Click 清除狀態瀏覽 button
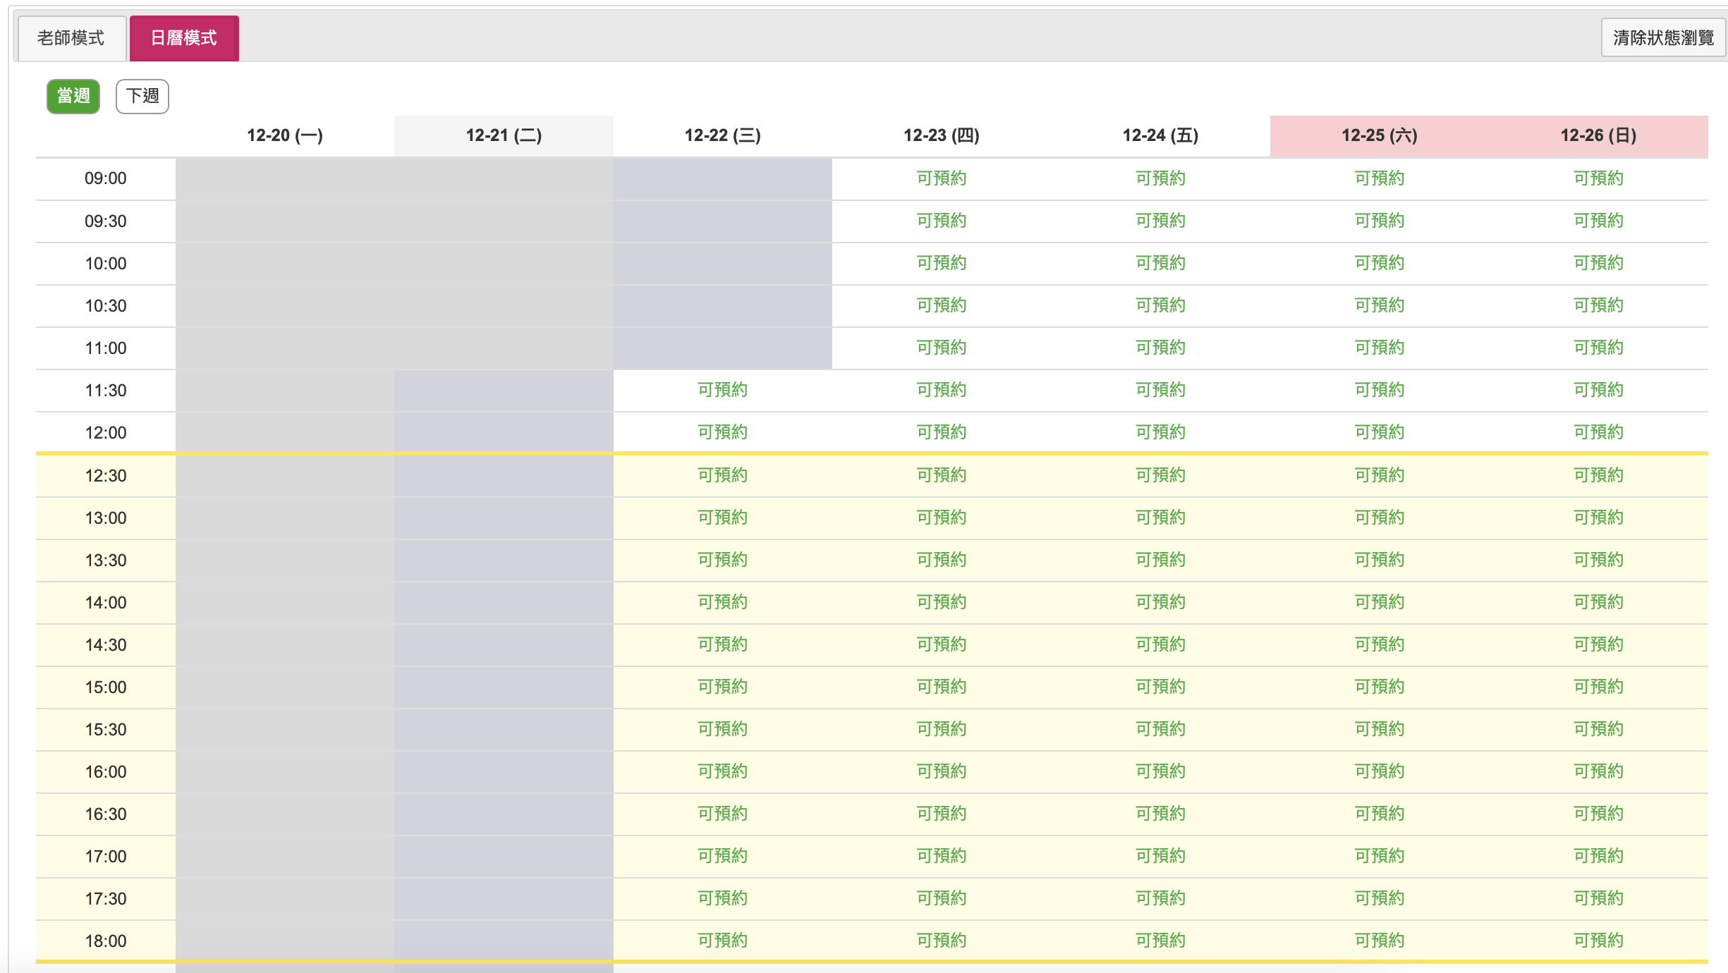This screenshot has width=1728, height=973. coord(1663,38)
